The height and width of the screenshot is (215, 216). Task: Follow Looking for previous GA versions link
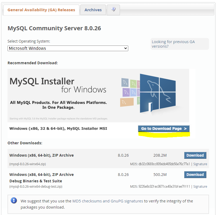click(173, 44)
